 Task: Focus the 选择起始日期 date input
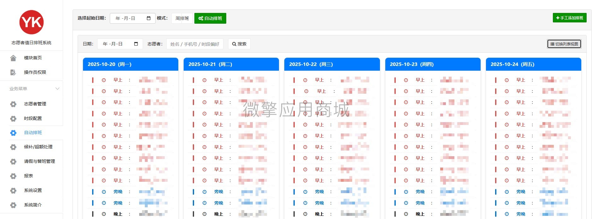tap(133, 18)
